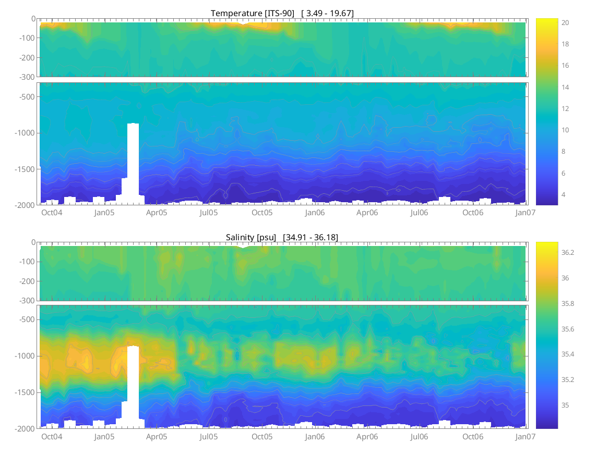This screenshot has height=456, width=609.
Task: Click the salinity colorbar at the 35 mark
Action: coord(547,405)
